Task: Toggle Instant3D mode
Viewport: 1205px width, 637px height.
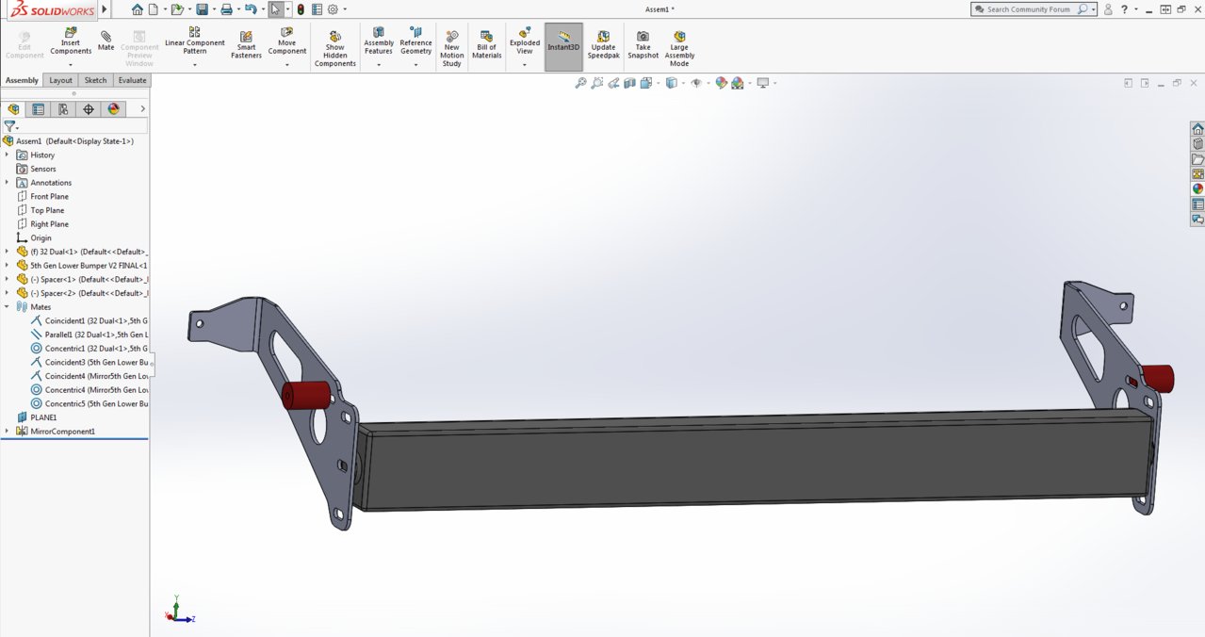Action: click(563, 47)
